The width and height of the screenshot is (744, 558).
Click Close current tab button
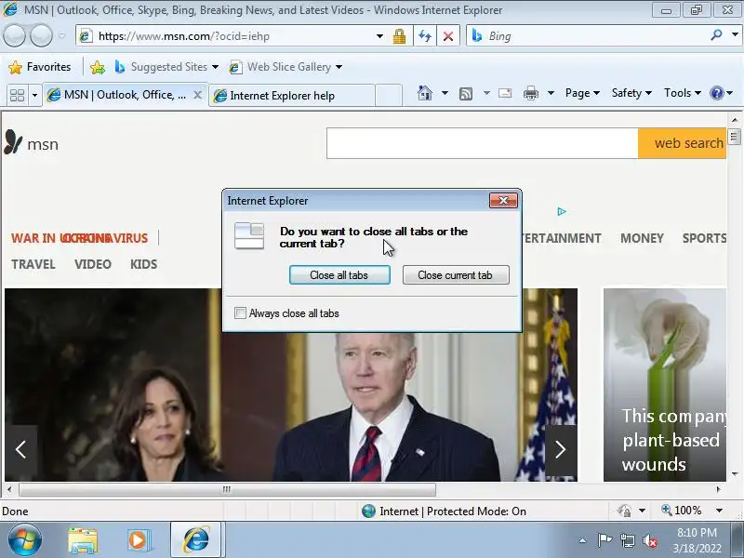(456, 275)
